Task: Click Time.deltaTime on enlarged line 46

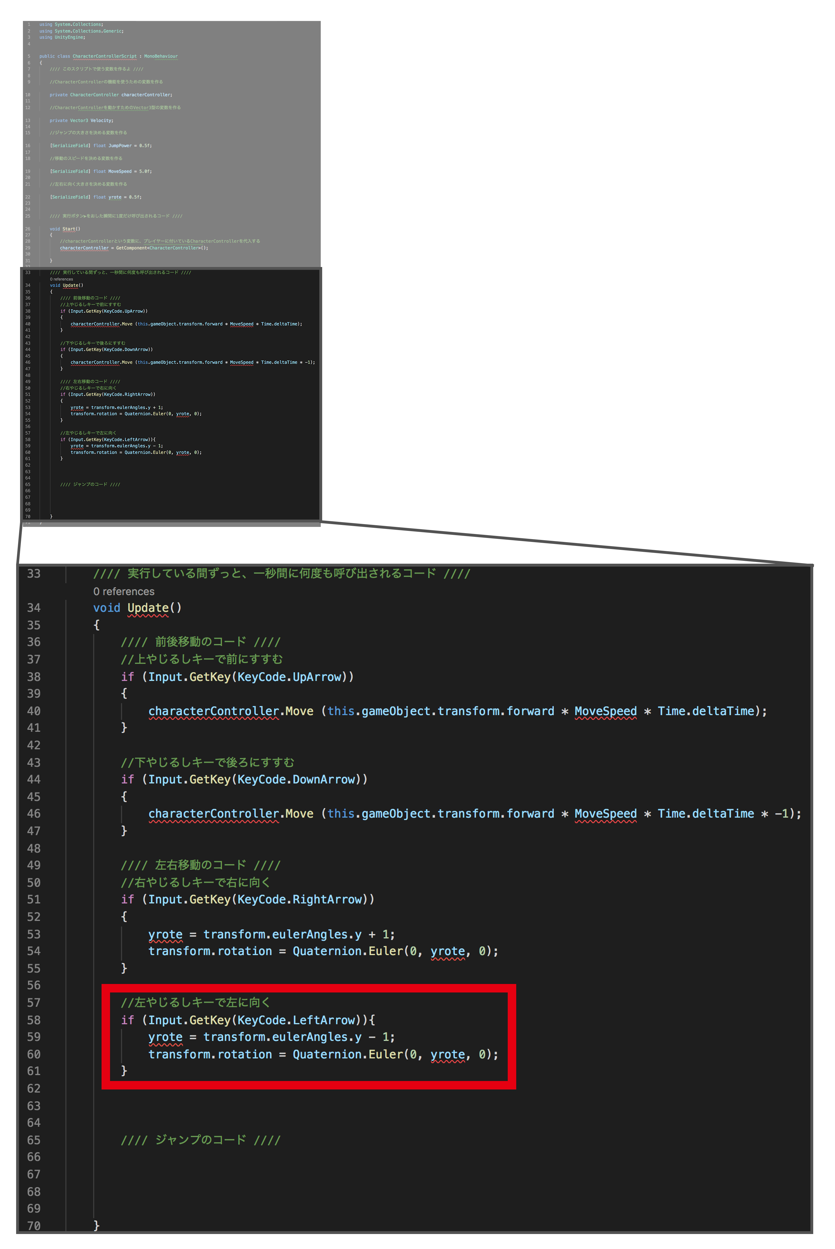Action: point(706,813)
